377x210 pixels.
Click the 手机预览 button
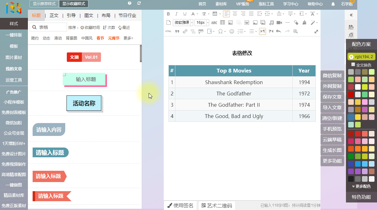pyautogui.click(x=332, y=129)
